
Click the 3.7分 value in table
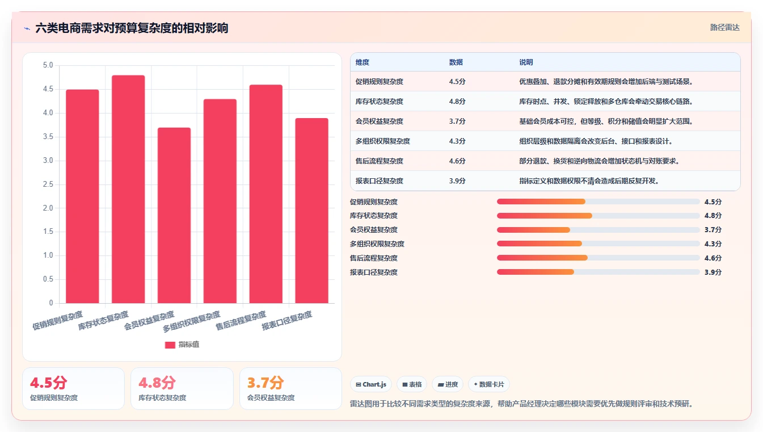point(457,121)
